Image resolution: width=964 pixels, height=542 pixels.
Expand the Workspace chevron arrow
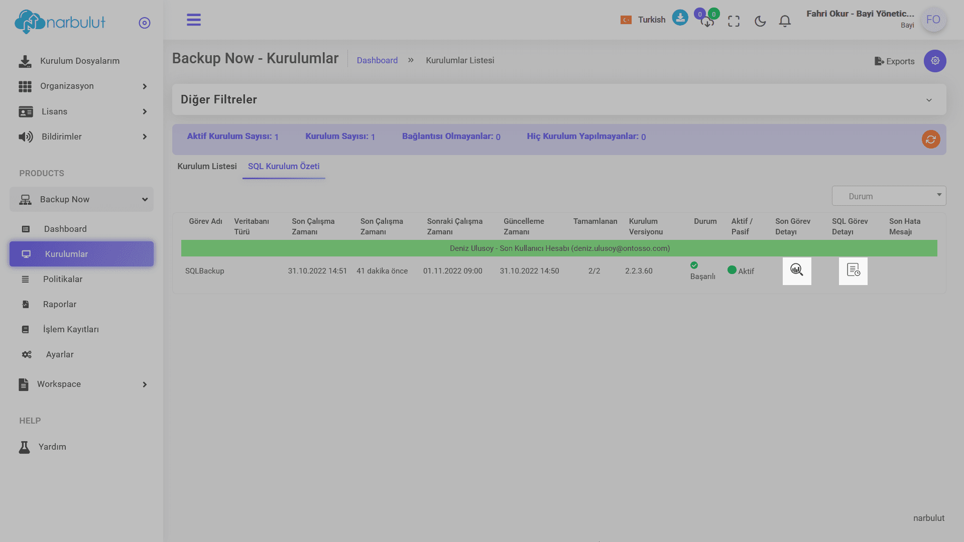click(x=145, y=384)
